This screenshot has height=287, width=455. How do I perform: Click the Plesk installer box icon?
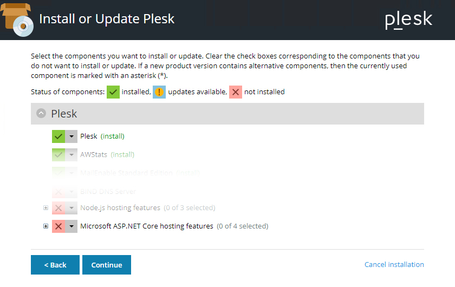point(17,18)
